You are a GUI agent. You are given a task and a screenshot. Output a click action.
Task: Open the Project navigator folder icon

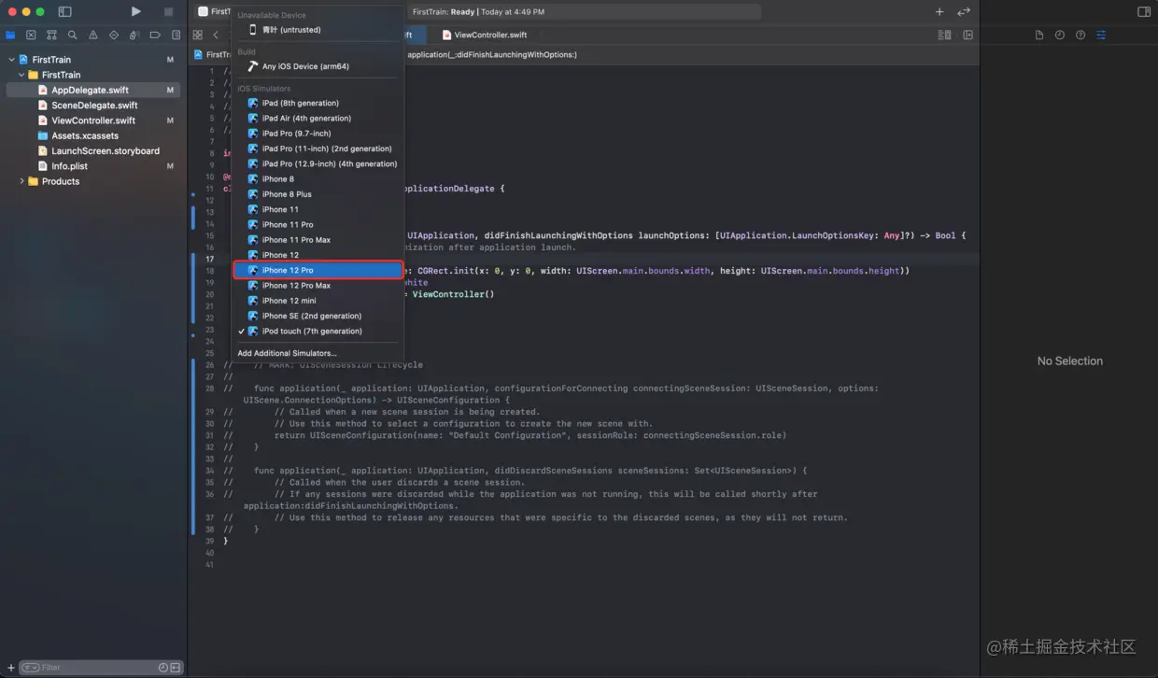click(x=10, y=35)
